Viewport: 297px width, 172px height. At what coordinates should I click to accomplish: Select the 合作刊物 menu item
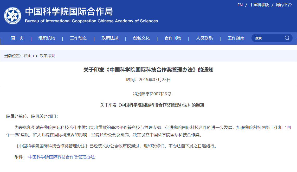[173, 38]
